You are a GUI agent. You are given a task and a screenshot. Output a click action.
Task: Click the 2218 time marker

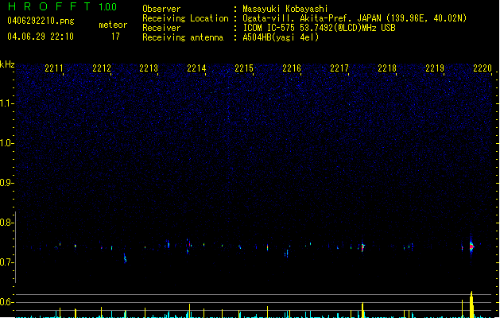pos(387,68)
